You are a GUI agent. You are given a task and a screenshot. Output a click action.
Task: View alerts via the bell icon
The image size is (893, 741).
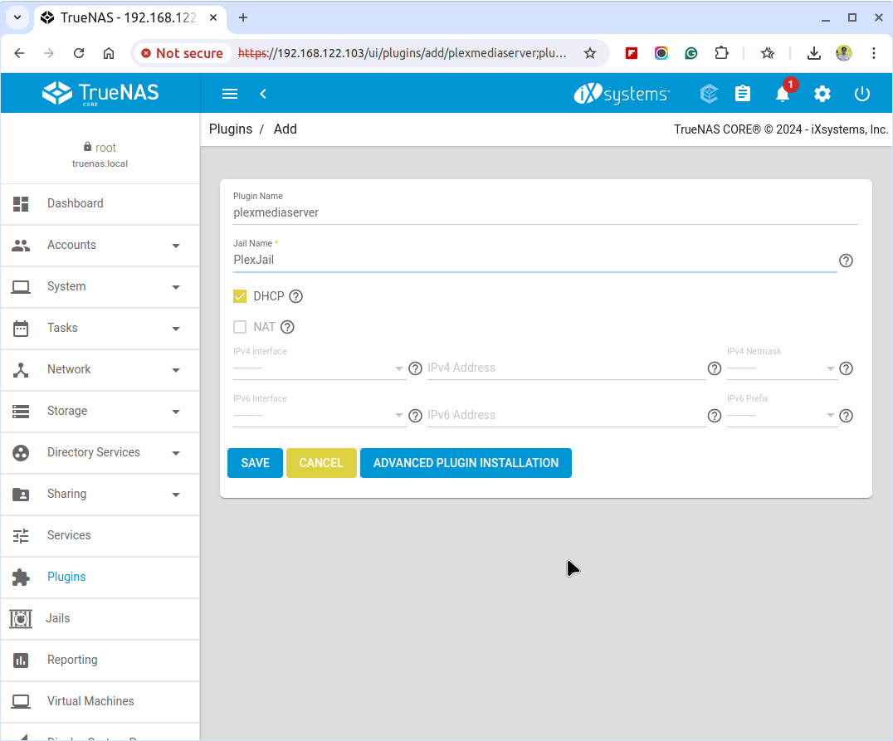pyautogui.click(x=783, y=94)
